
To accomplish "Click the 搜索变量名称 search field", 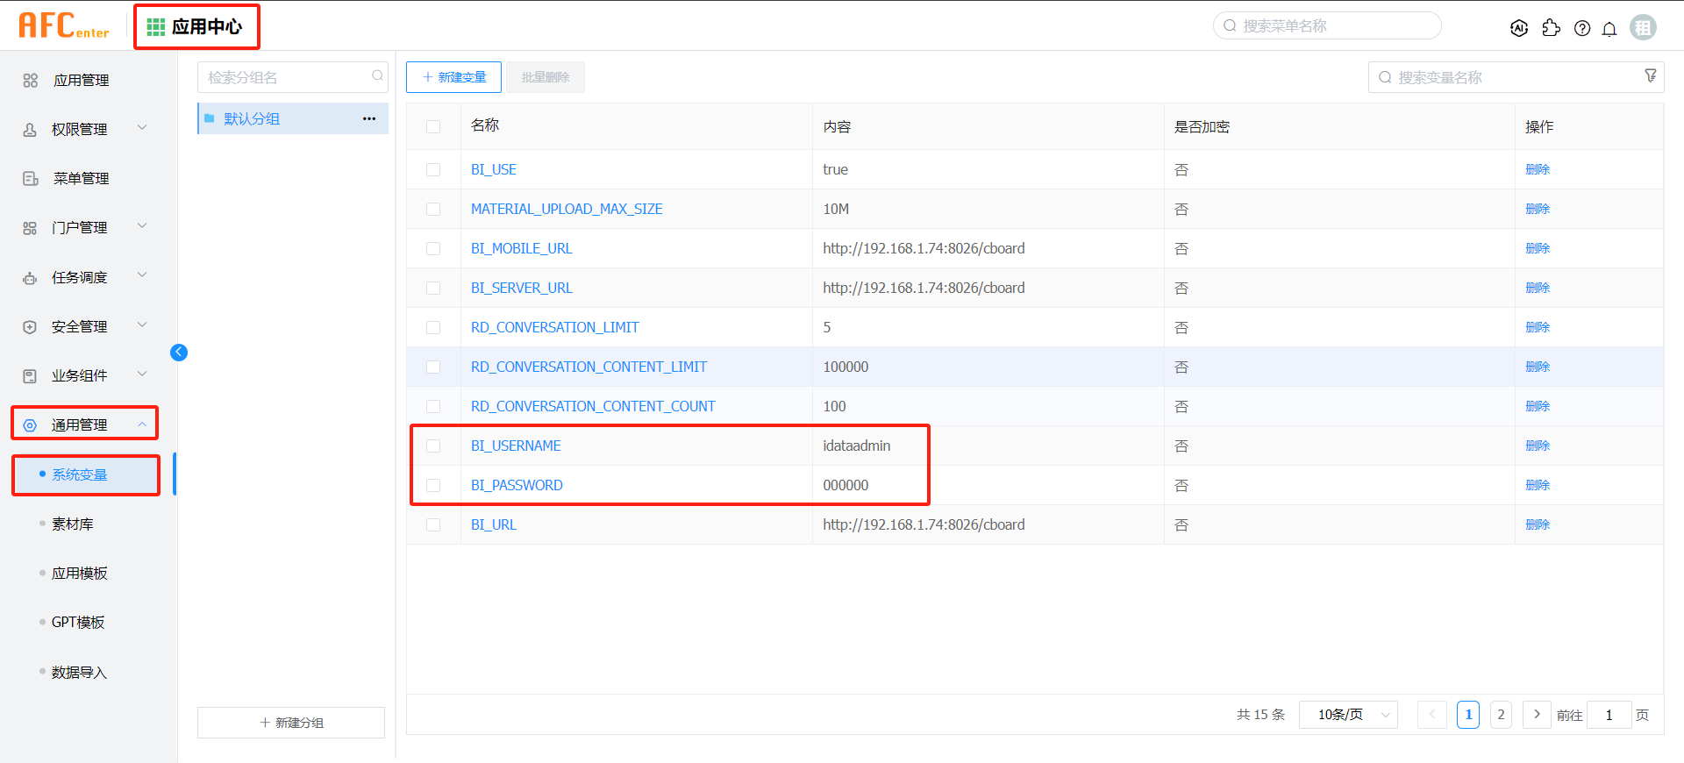I will click(1509, 77).
